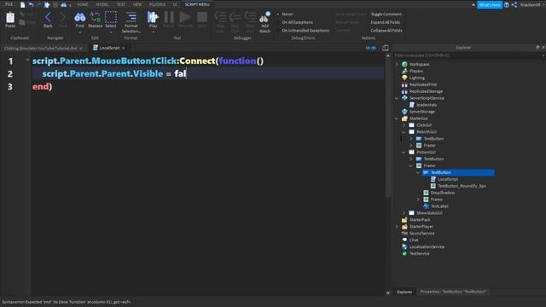Screen dimensions: 546x307
Task: Click Collapse All Folds action
Action: [386, 31]
